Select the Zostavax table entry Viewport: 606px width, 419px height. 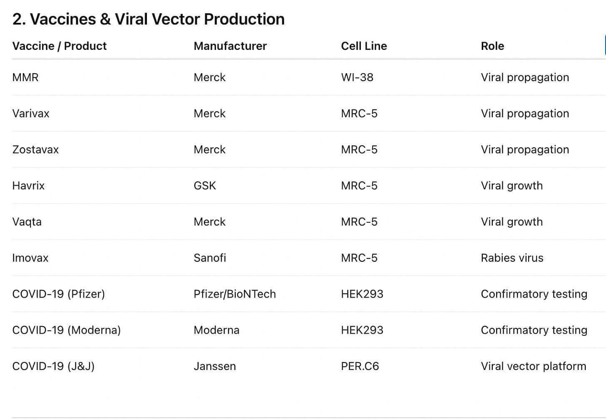pos(35,150)
